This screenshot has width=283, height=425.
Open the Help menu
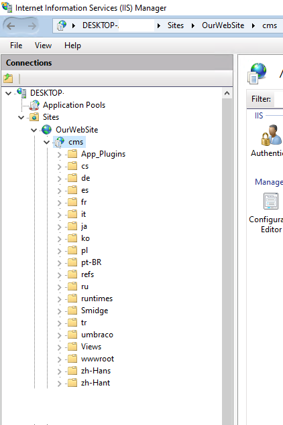coord(72,46)
